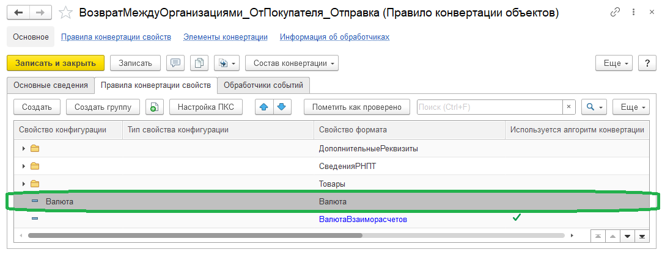Viewport: 662px width, 255px height.
Task: Select the Правила конвертации свойств tab
Action: (x=156, y=85)
